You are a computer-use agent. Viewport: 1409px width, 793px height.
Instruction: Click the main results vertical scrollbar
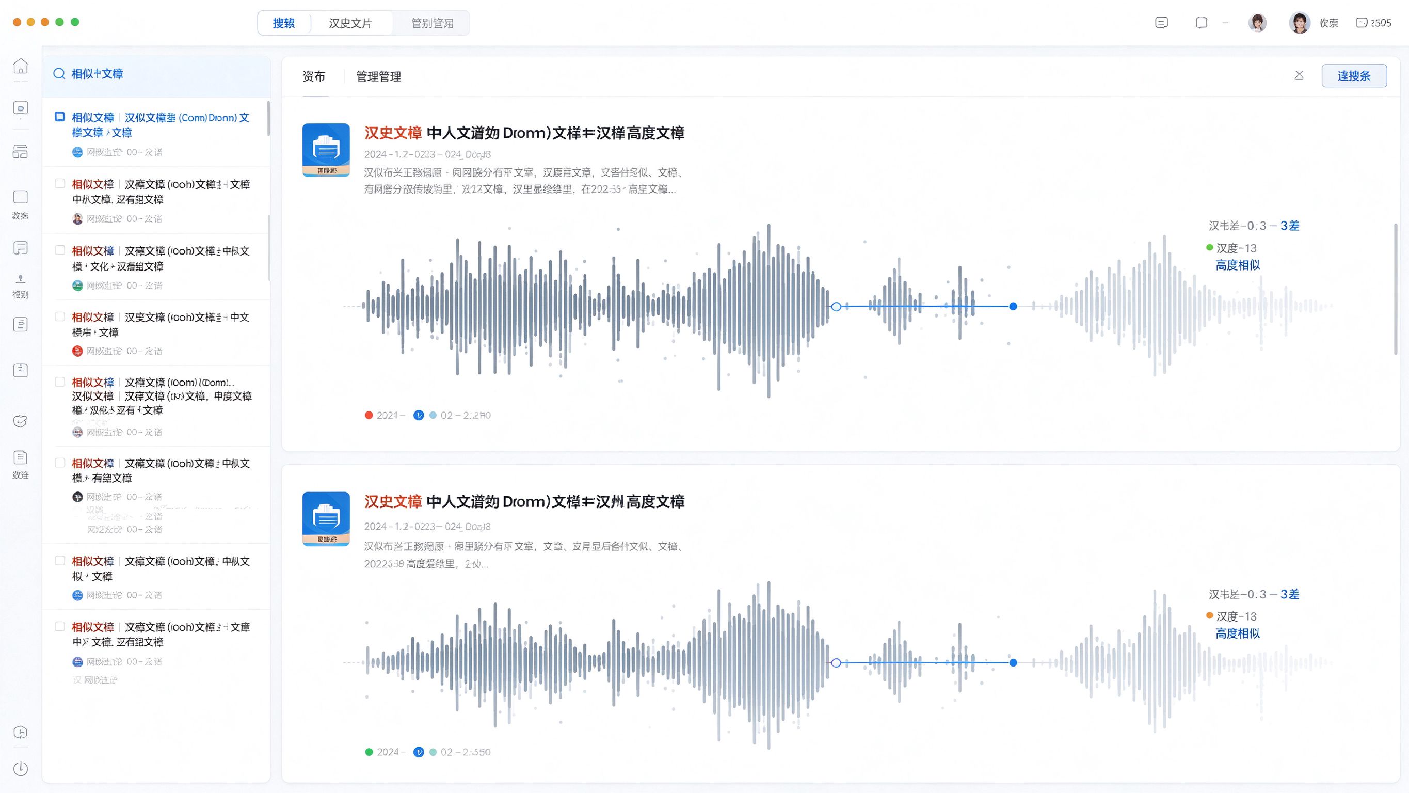coord(1396,289)
